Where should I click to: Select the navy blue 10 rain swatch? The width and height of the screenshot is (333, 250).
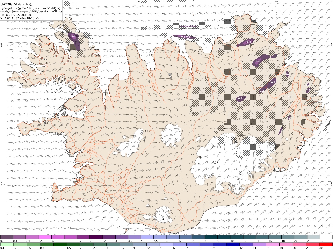(x=233, y=244)
